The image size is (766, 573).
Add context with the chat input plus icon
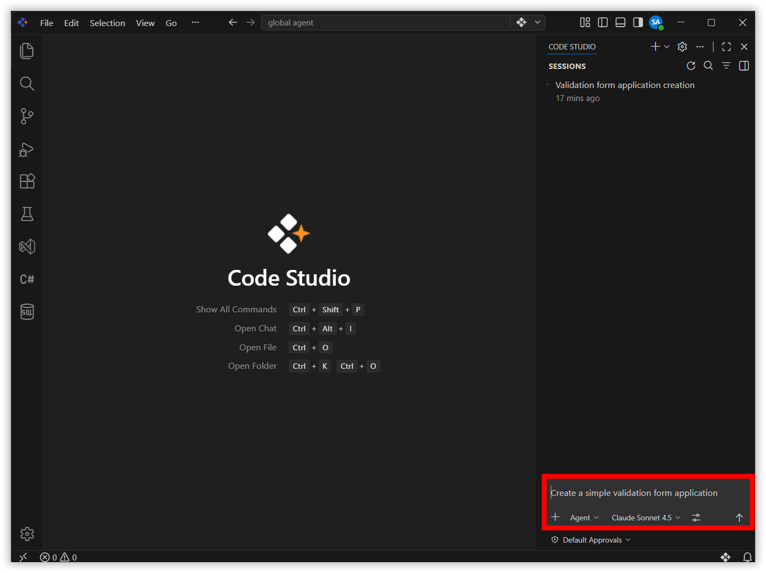555,517
